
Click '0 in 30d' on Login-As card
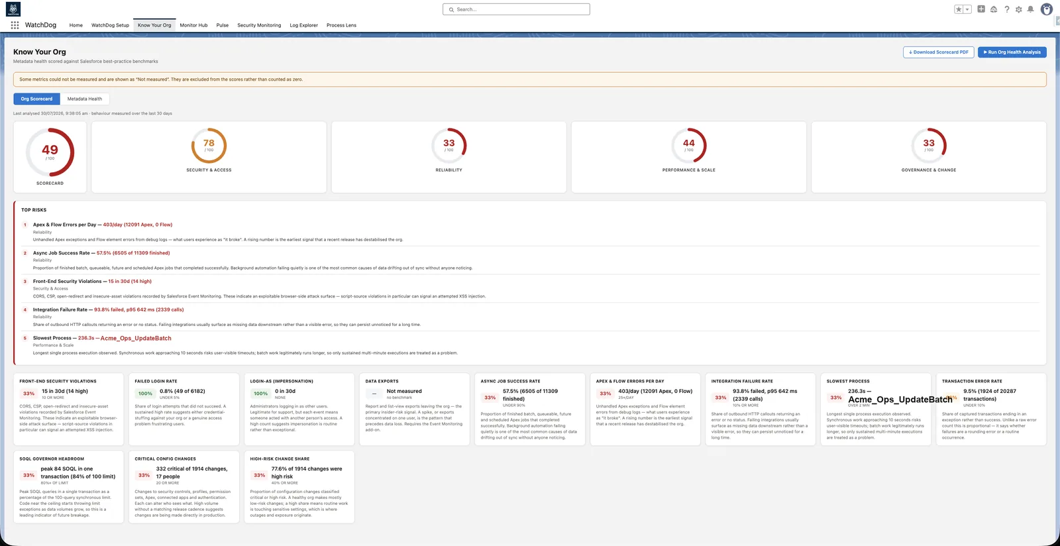286,391
